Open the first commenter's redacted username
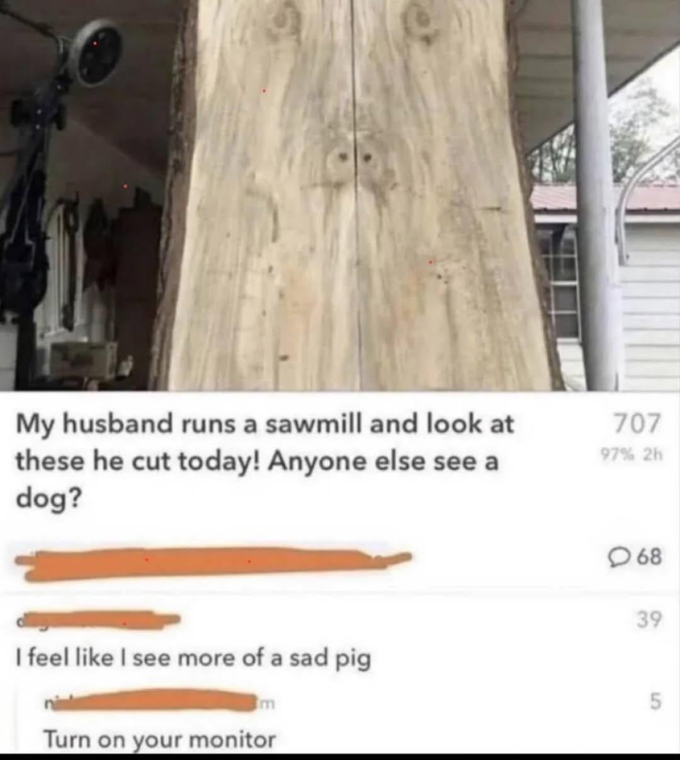 click(98, 620)
